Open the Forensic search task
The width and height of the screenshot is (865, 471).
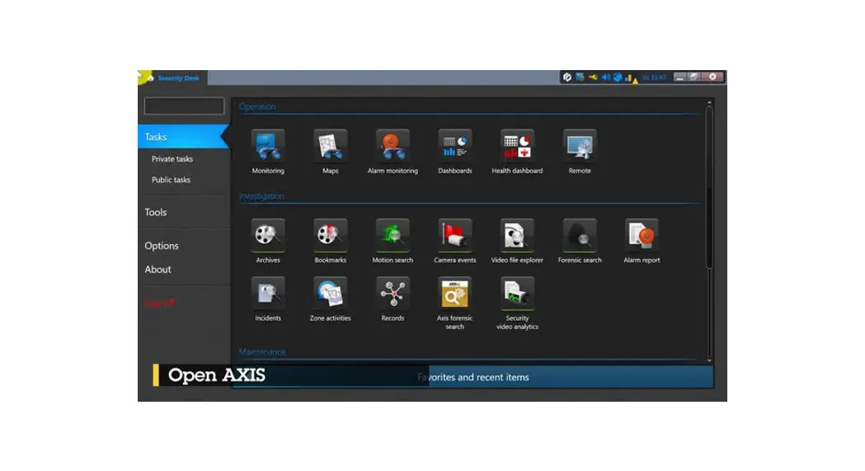pos(579,241)
